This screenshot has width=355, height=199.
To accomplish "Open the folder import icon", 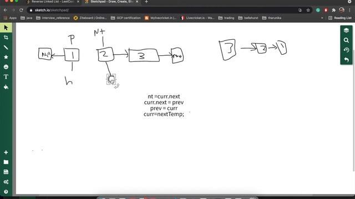I will click(6, 162).
